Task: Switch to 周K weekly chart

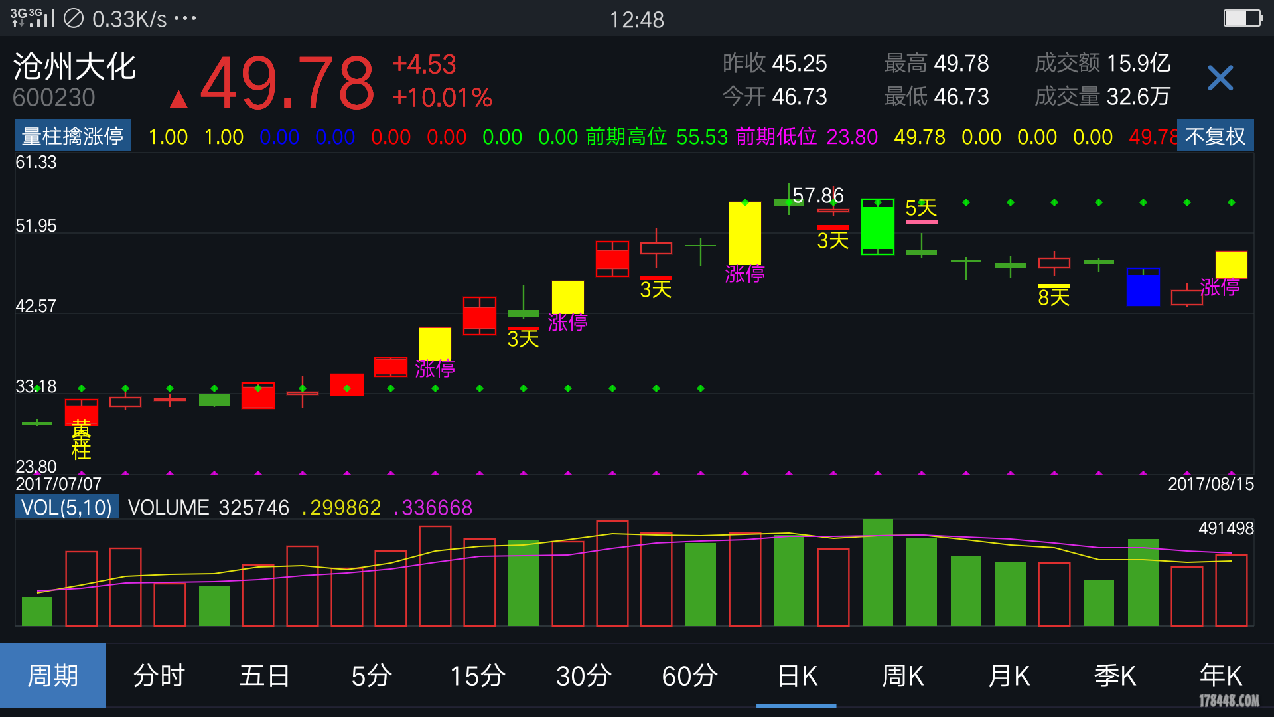Action: click(x=902, y=675)
